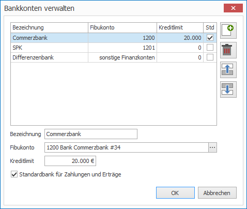247x209 pixels.
Task: Close the Bankkonten verwalten dialog
Action: (x=233, y=8)
